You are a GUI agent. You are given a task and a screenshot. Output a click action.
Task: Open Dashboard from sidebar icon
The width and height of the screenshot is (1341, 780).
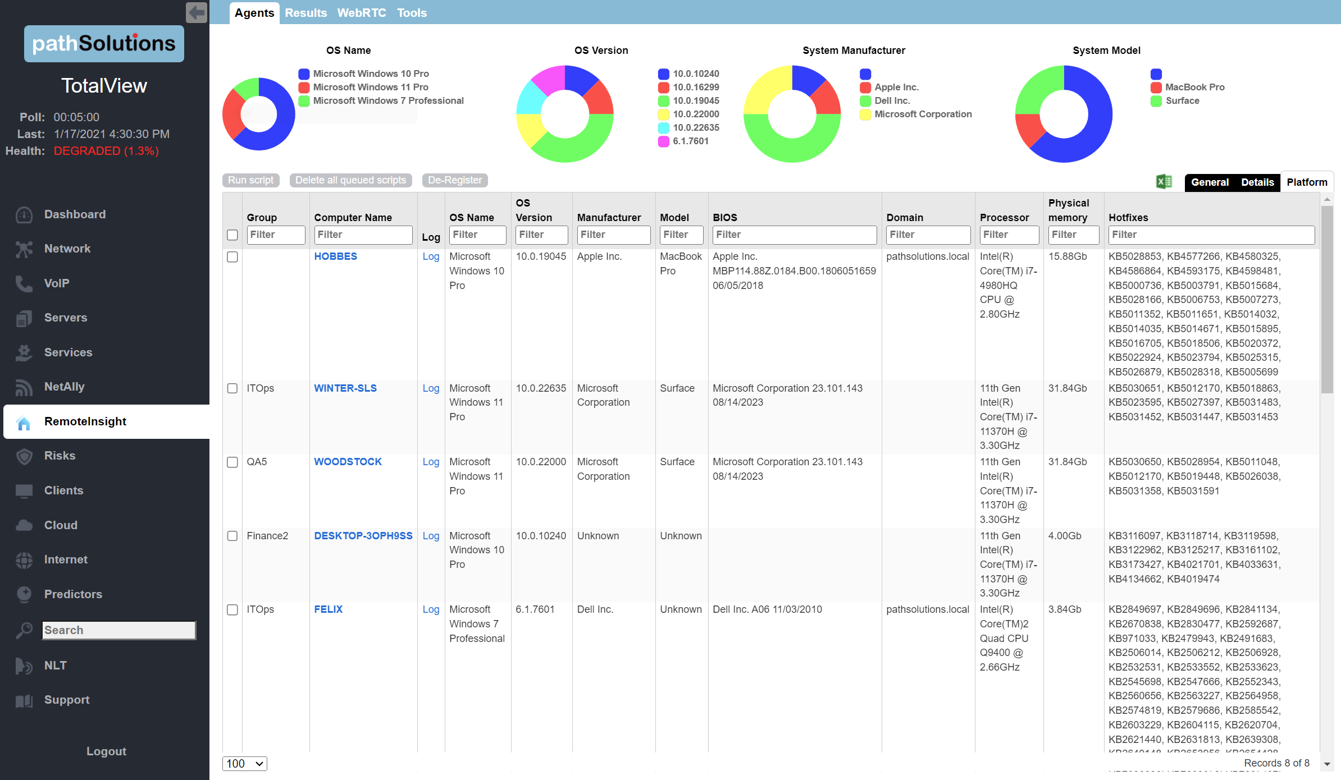(24, 214)
